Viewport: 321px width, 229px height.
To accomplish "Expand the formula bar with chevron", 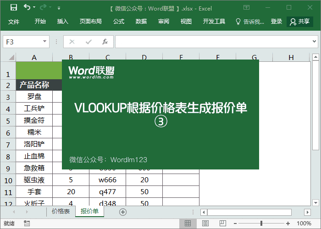I will (315, 42).
